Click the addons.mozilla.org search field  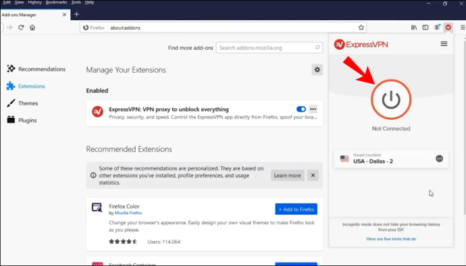tap(269, 48)
